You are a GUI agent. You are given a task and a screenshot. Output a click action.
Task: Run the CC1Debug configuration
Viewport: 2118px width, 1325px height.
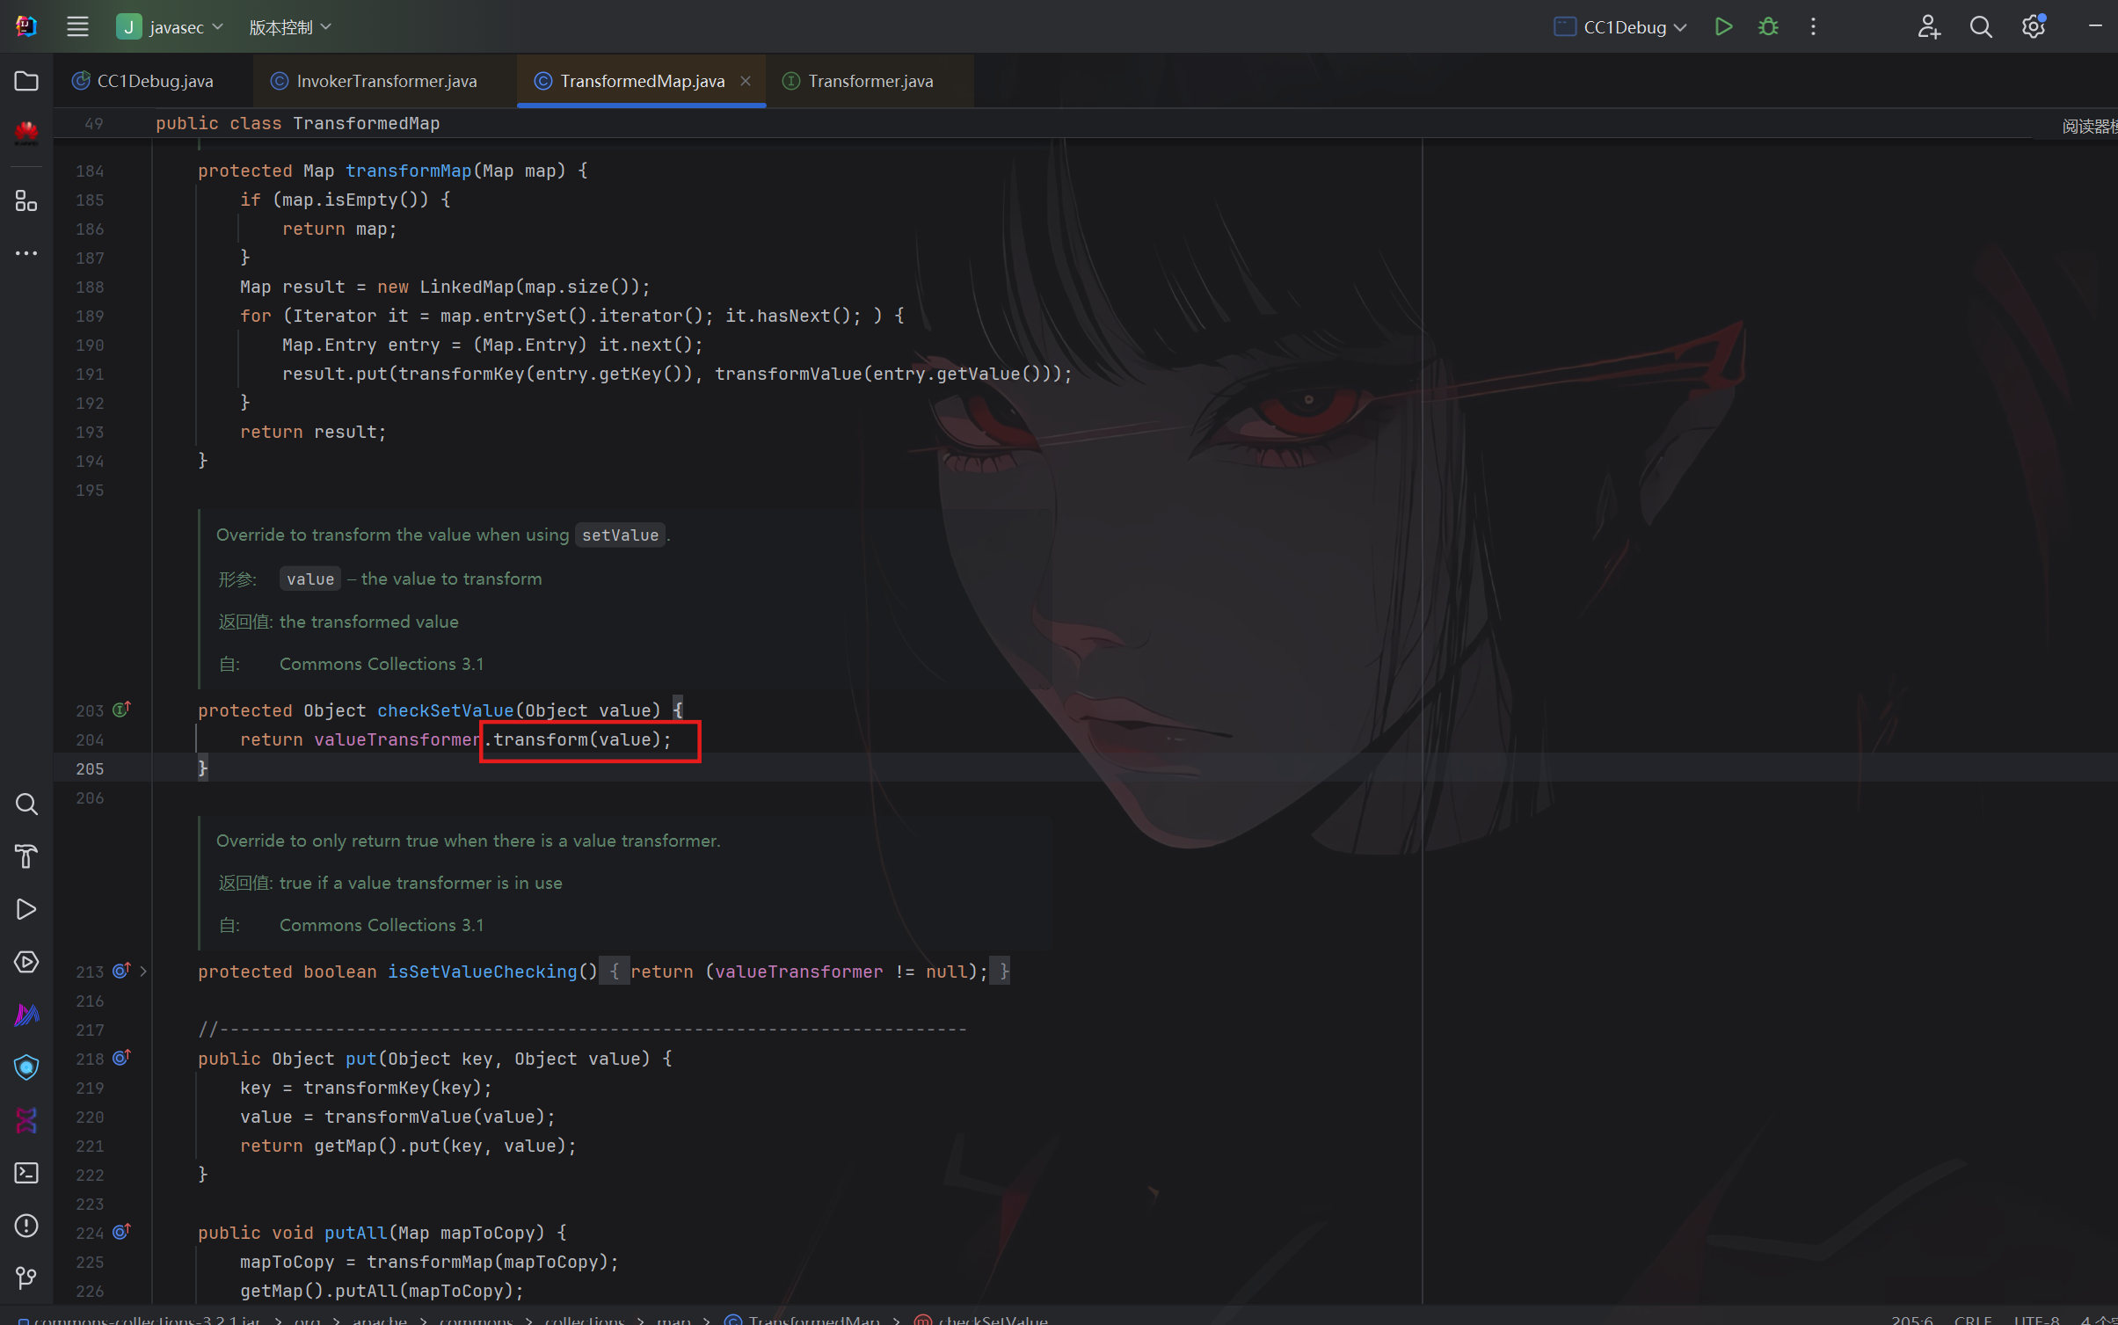click(1723, 26)
